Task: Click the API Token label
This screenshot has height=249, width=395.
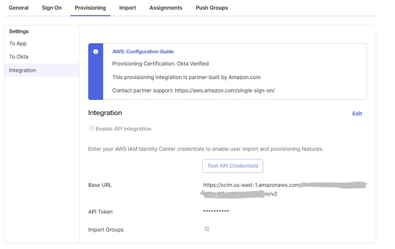Action: coord(100,212)
